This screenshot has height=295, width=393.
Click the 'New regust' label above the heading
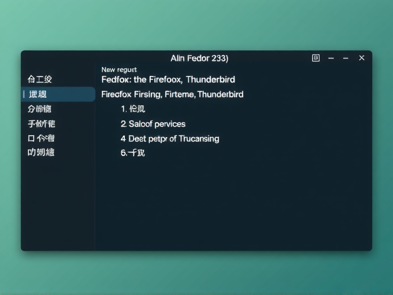click(119, 69)
